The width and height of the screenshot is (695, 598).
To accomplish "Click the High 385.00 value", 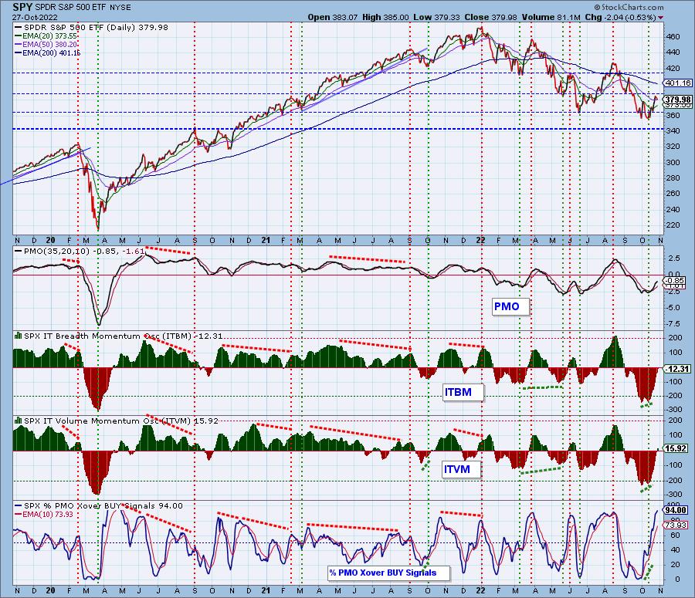I will pos(385,17).
